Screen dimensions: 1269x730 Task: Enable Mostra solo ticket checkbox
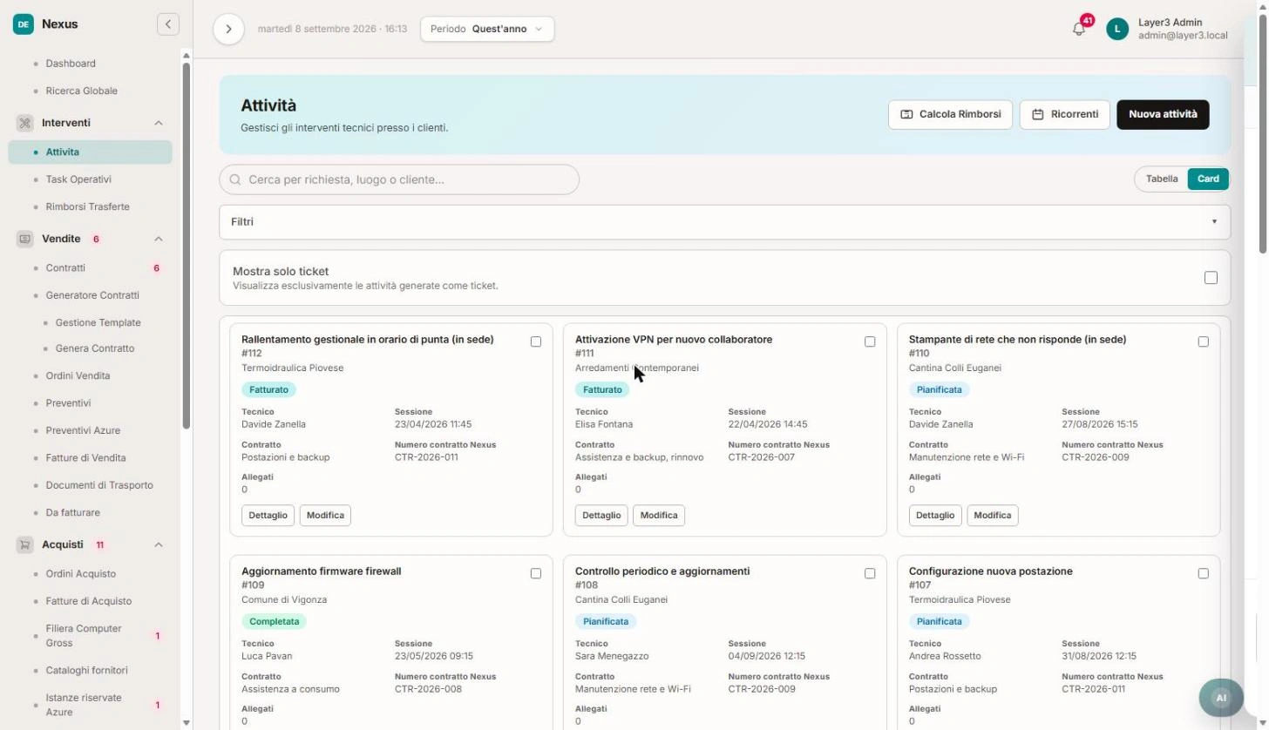(1211, 278)
